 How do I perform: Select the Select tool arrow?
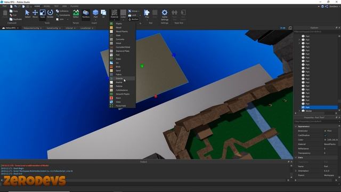click(27, 14)
